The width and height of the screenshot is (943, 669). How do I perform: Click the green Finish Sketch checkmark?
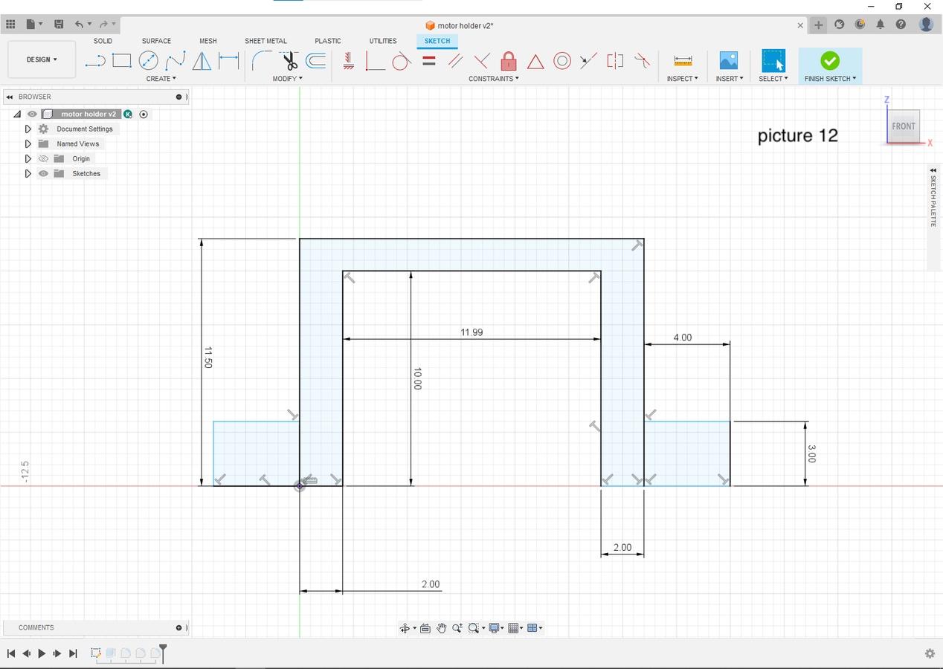click(830, 60)
